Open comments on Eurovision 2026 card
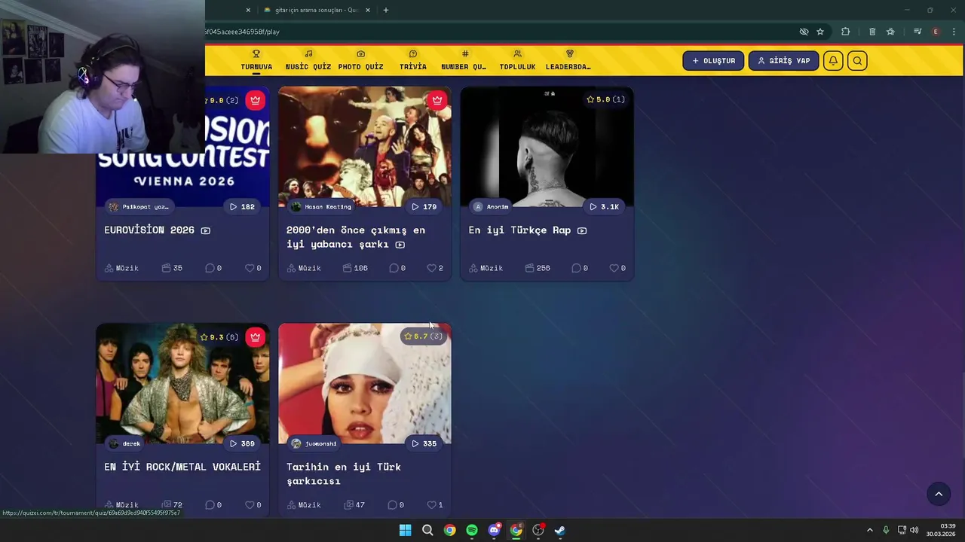This screenshot has height=542, width=965. pos(213,268)
